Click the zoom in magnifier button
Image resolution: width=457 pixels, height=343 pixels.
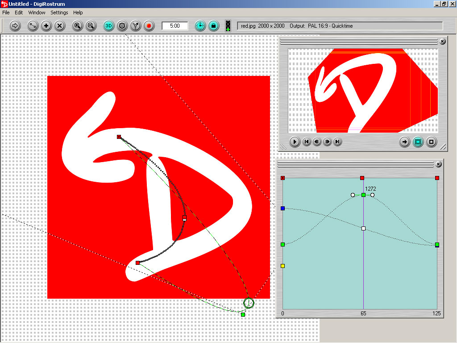pos(77,25)
